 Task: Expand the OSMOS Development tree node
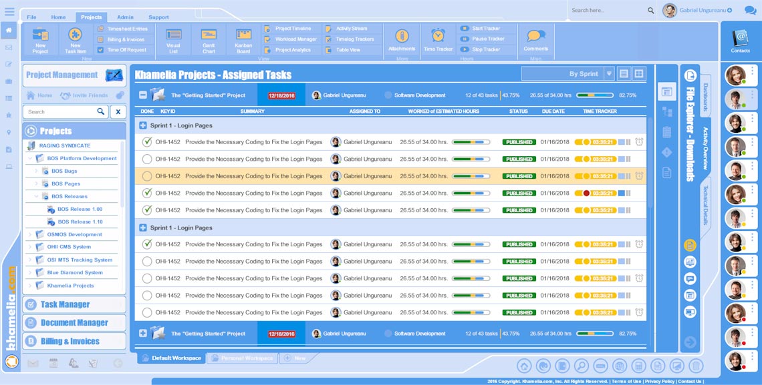point(30,235)
